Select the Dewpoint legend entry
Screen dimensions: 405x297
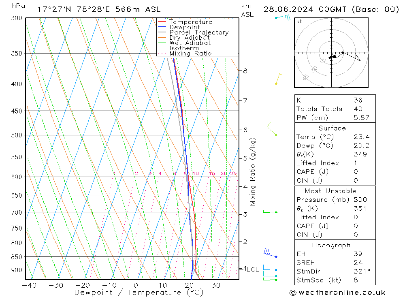coord(184,27)
